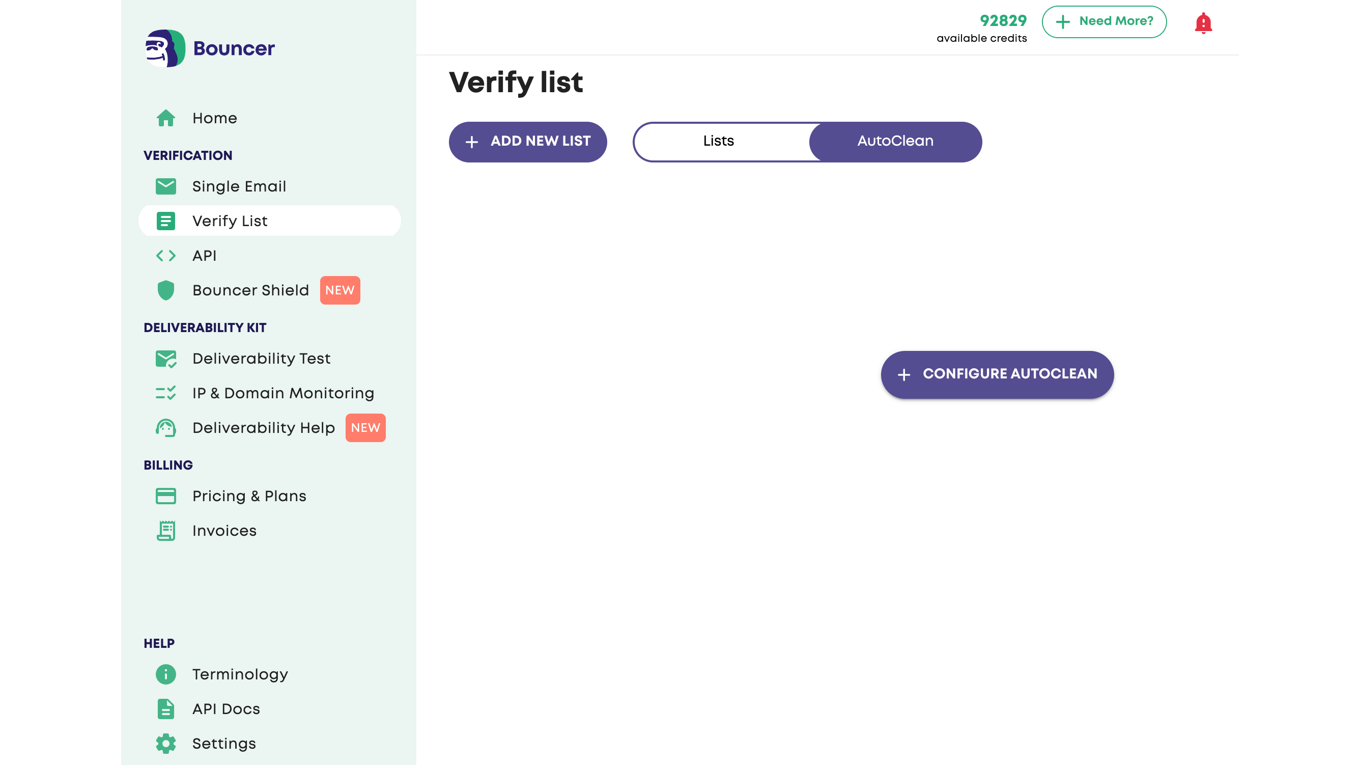Select the AutoClean toggle option
This screenshot has width=1359, height=765.
(x=895, y=142)
